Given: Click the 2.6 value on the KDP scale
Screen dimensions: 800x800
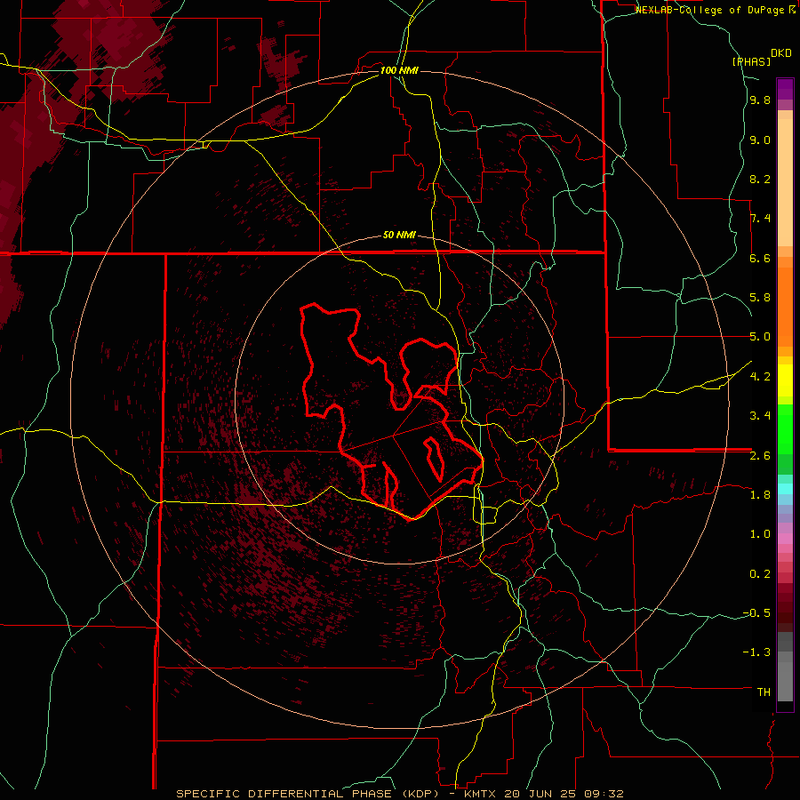Looking at the screenshot, I should tap(760, 456).
